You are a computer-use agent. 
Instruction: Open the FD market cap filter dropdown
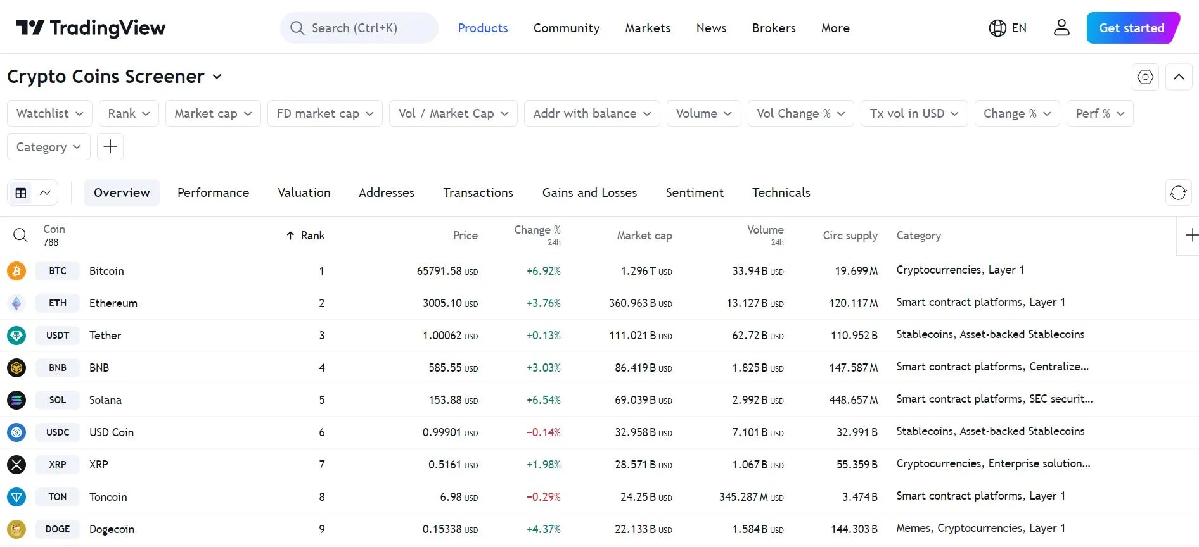pos(325,113)
